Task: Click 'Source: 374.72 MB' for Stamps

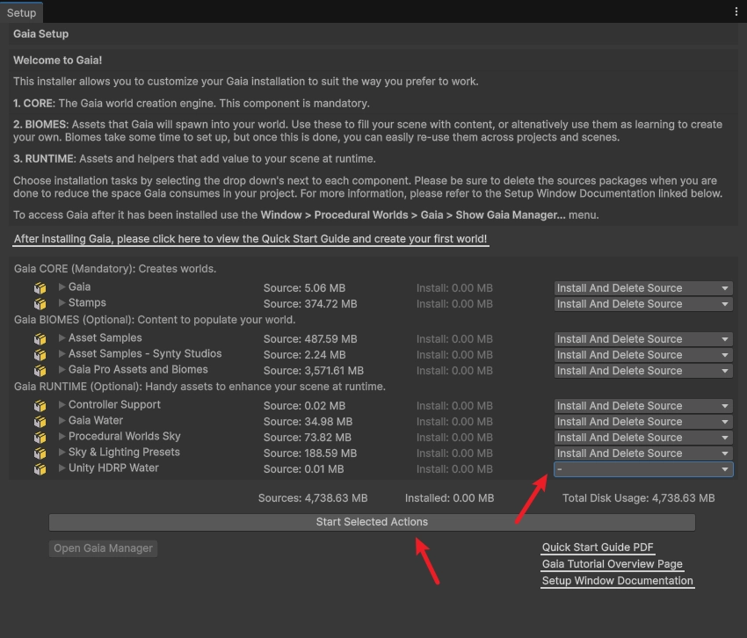Action: [x=310, y=303]
